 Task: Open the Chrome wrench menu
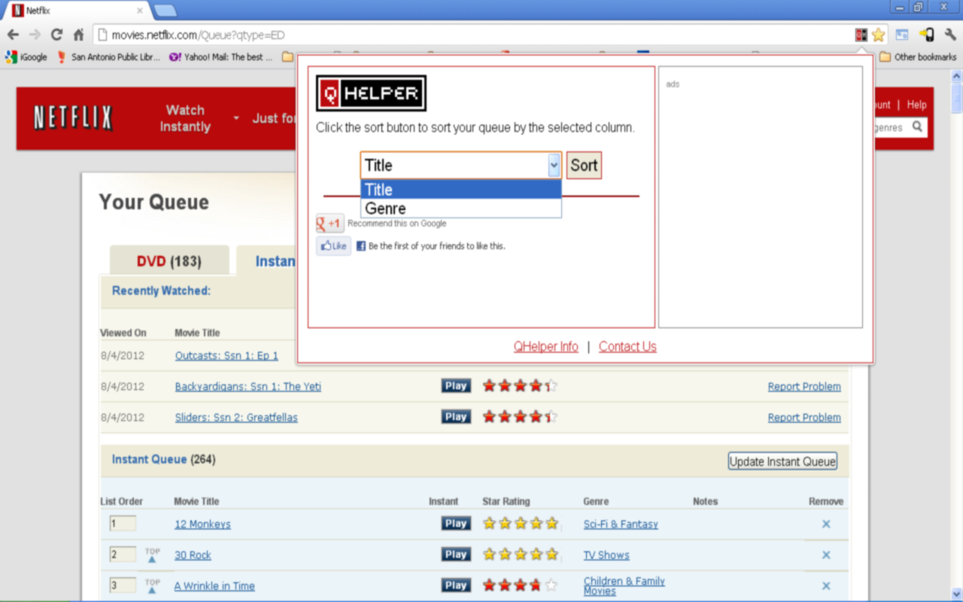click(949, 35)
